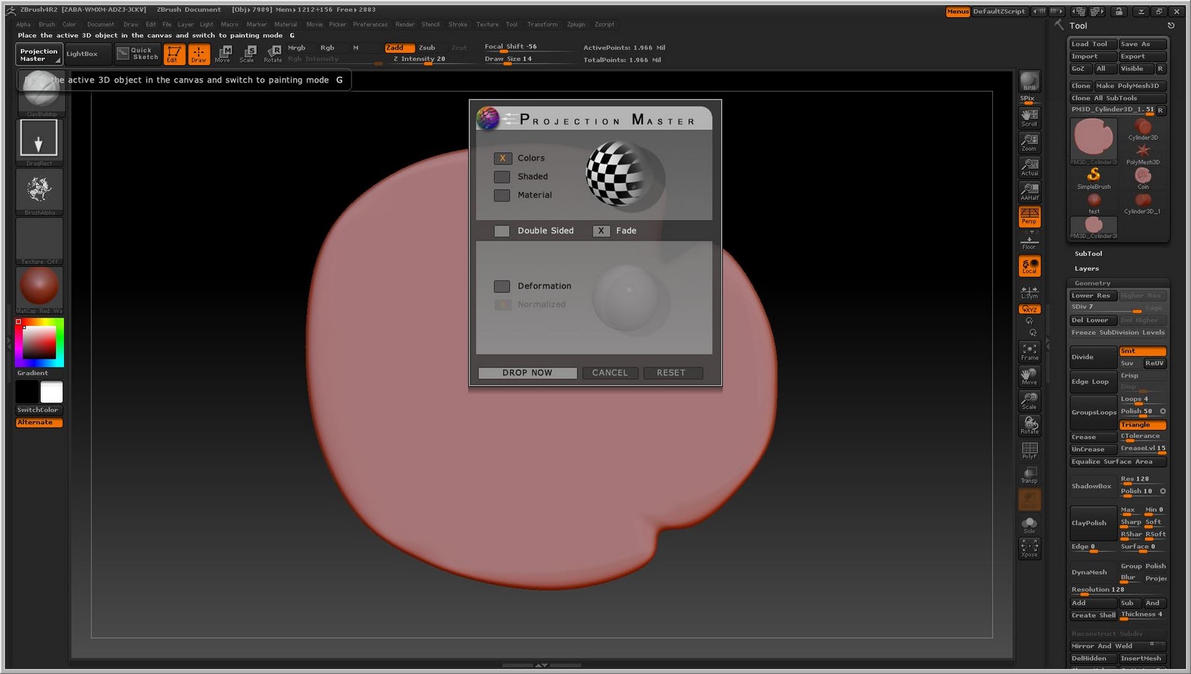Open the BrushAlpha picker
Screen dimensions: 1191x674
click(x=39, y=190)
